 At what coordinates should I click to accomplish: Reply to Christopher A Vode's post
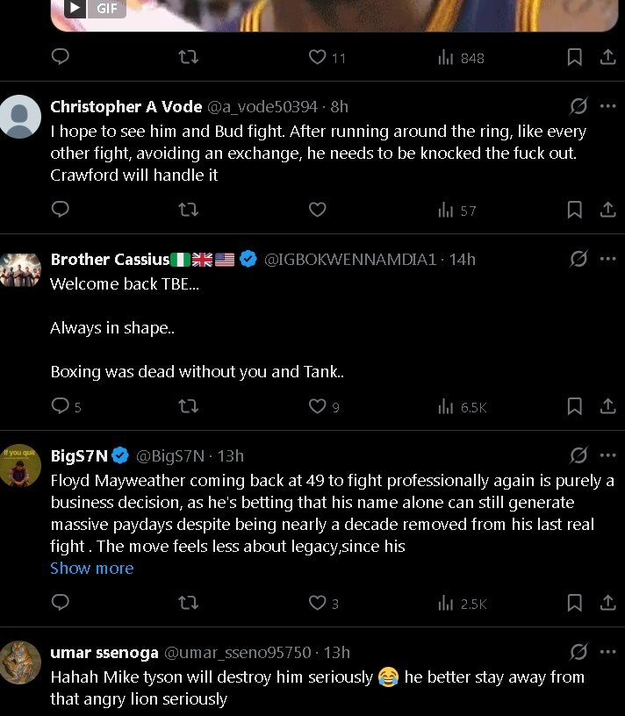[x=61, y=211]
